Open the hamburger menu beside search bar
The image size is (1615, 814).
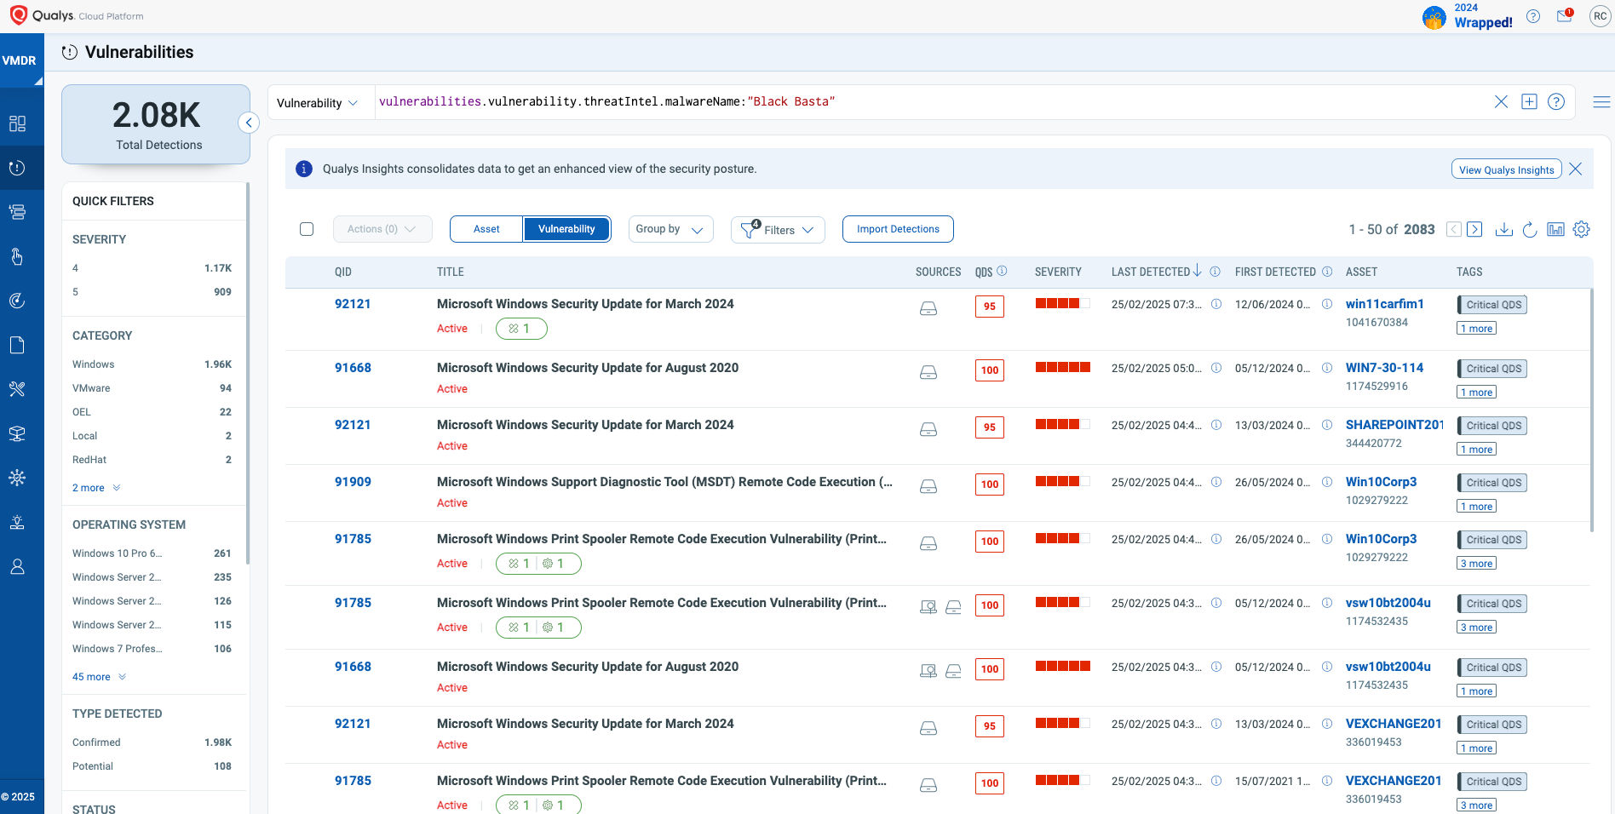click(1601, 102)
